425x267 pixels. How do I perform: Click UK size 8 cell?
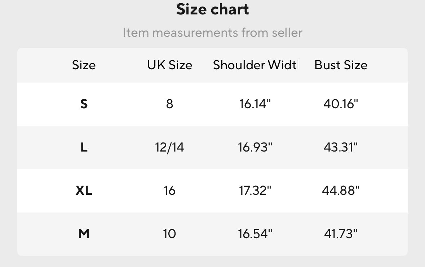tap(169, 104)
